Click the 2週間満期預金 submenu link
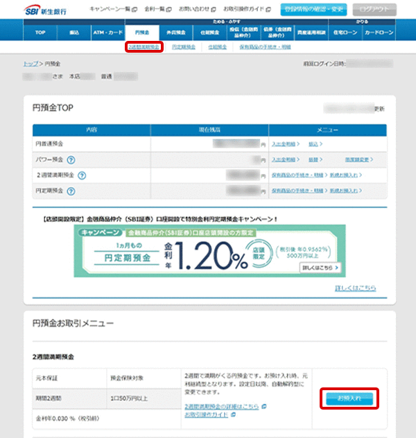This screenshot has width=416, height=438. [x=145, y=47]
